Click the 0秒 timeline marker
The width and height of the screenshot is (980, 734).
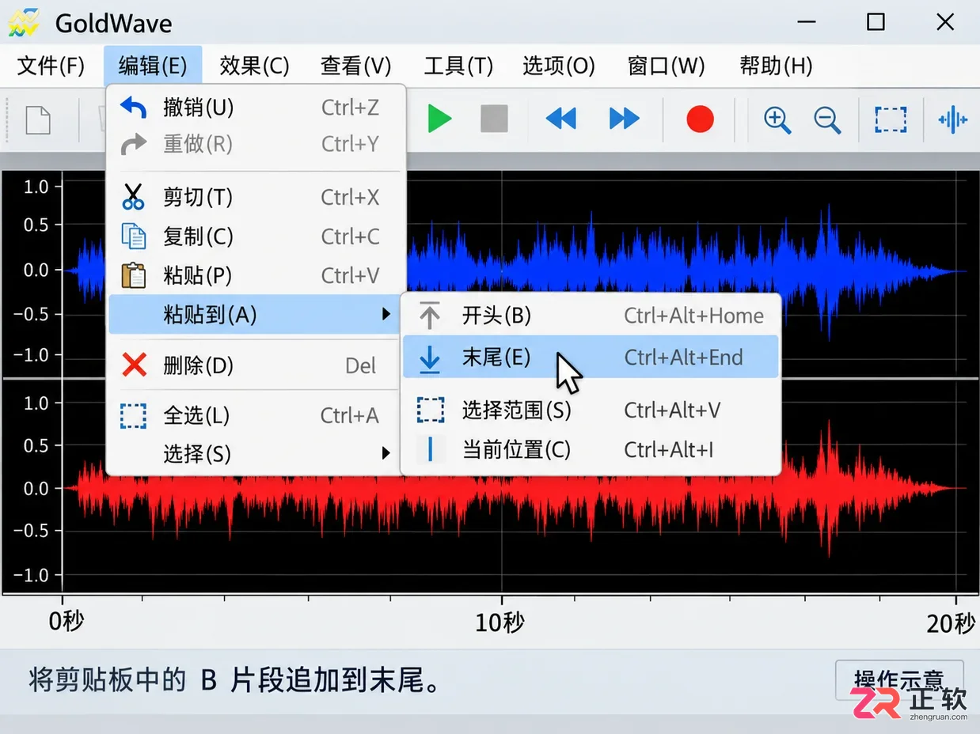coord(65,622)
